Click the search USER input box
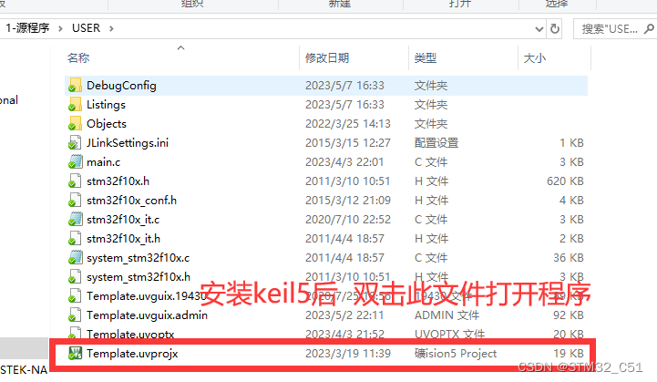Screen dimensions: 657x382 [x=610, y=28]
